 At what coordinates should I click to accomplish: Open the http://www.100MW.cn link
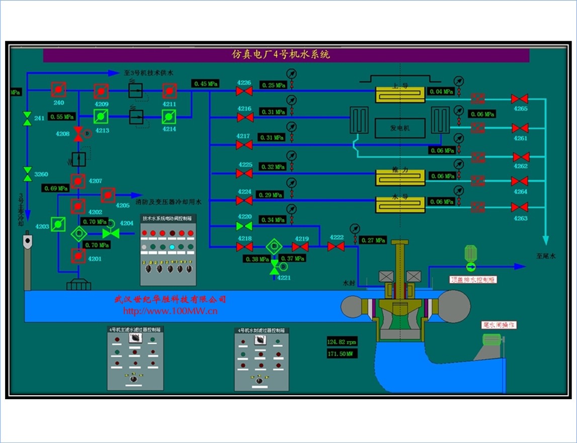[170, 311]
